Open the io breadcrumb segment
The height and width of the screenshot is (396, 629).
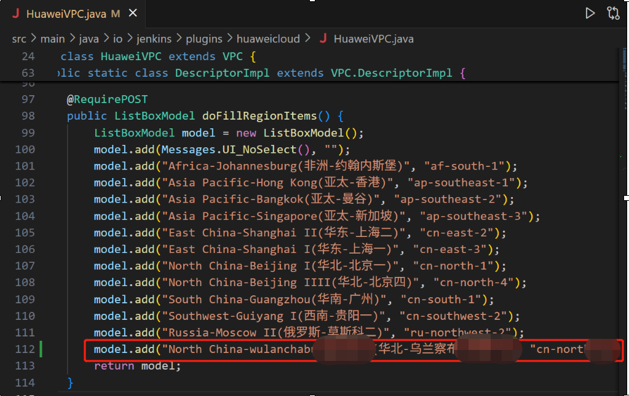[117, 39]
